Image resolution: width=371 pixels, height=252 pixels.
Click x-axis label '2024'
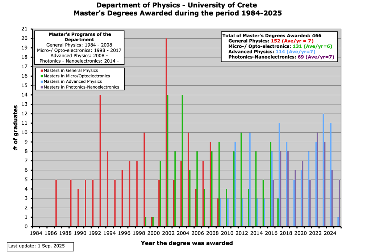click(330, 233)
